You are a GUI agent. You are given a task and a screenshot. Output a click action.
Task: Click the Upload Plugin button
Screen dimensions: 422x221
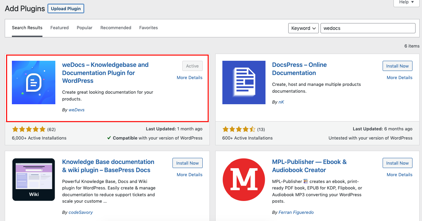(x=66, y=8)
